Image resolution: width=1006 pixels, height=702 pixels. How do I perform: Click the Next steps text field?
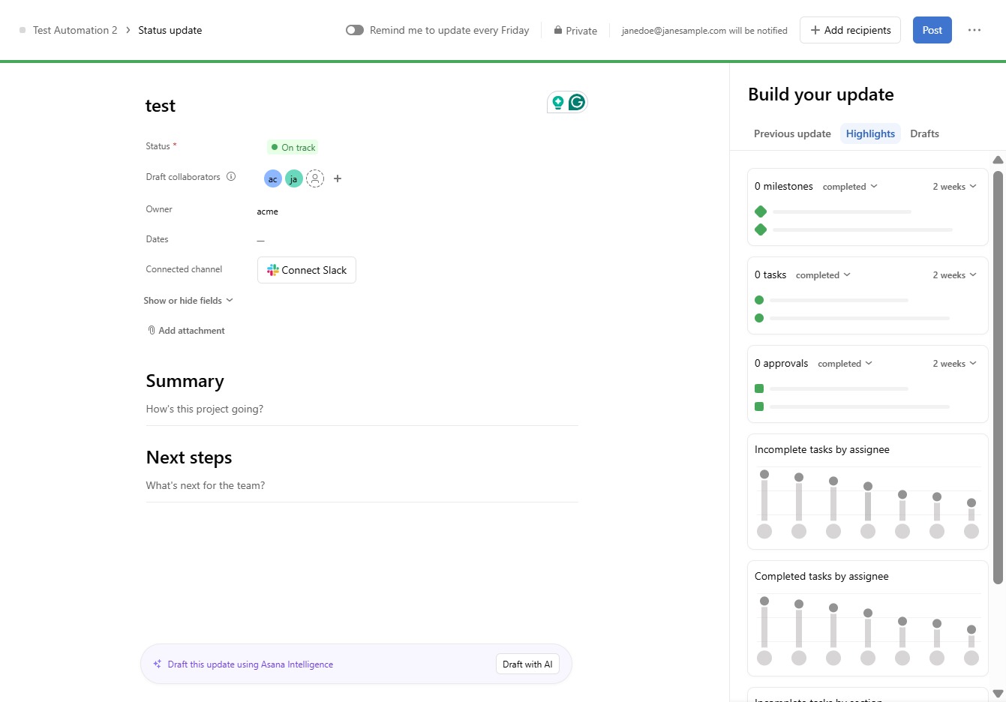362,486
